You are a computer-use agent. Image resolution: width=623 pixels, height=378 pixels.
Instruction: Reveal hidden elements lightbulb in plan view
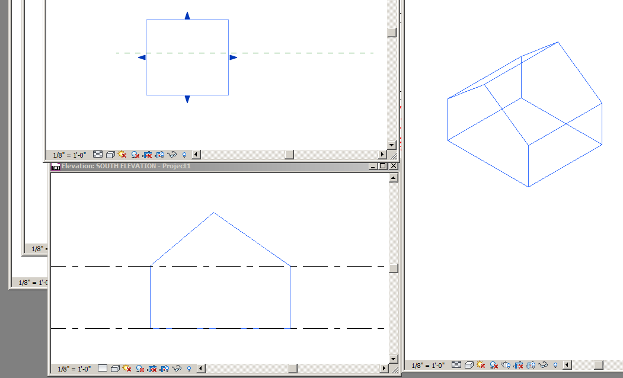click(x=184, y=155)
